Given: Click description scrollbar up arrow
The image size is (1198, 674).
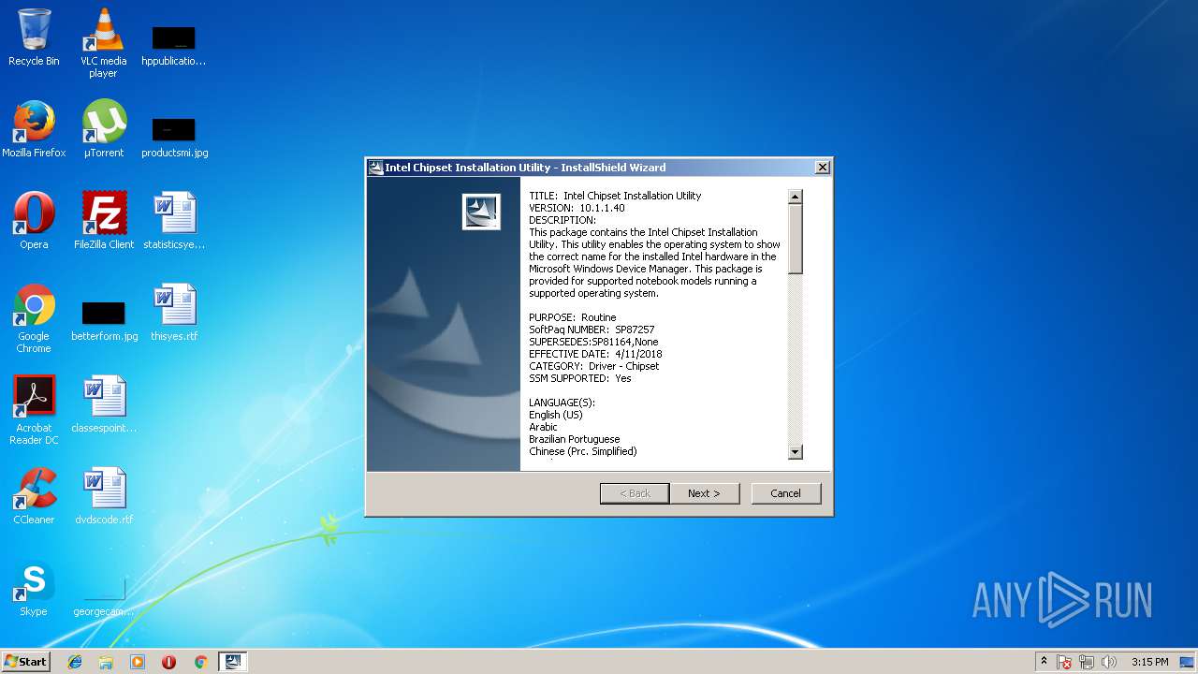Looking at the screenshot, I should coord(796,197).
